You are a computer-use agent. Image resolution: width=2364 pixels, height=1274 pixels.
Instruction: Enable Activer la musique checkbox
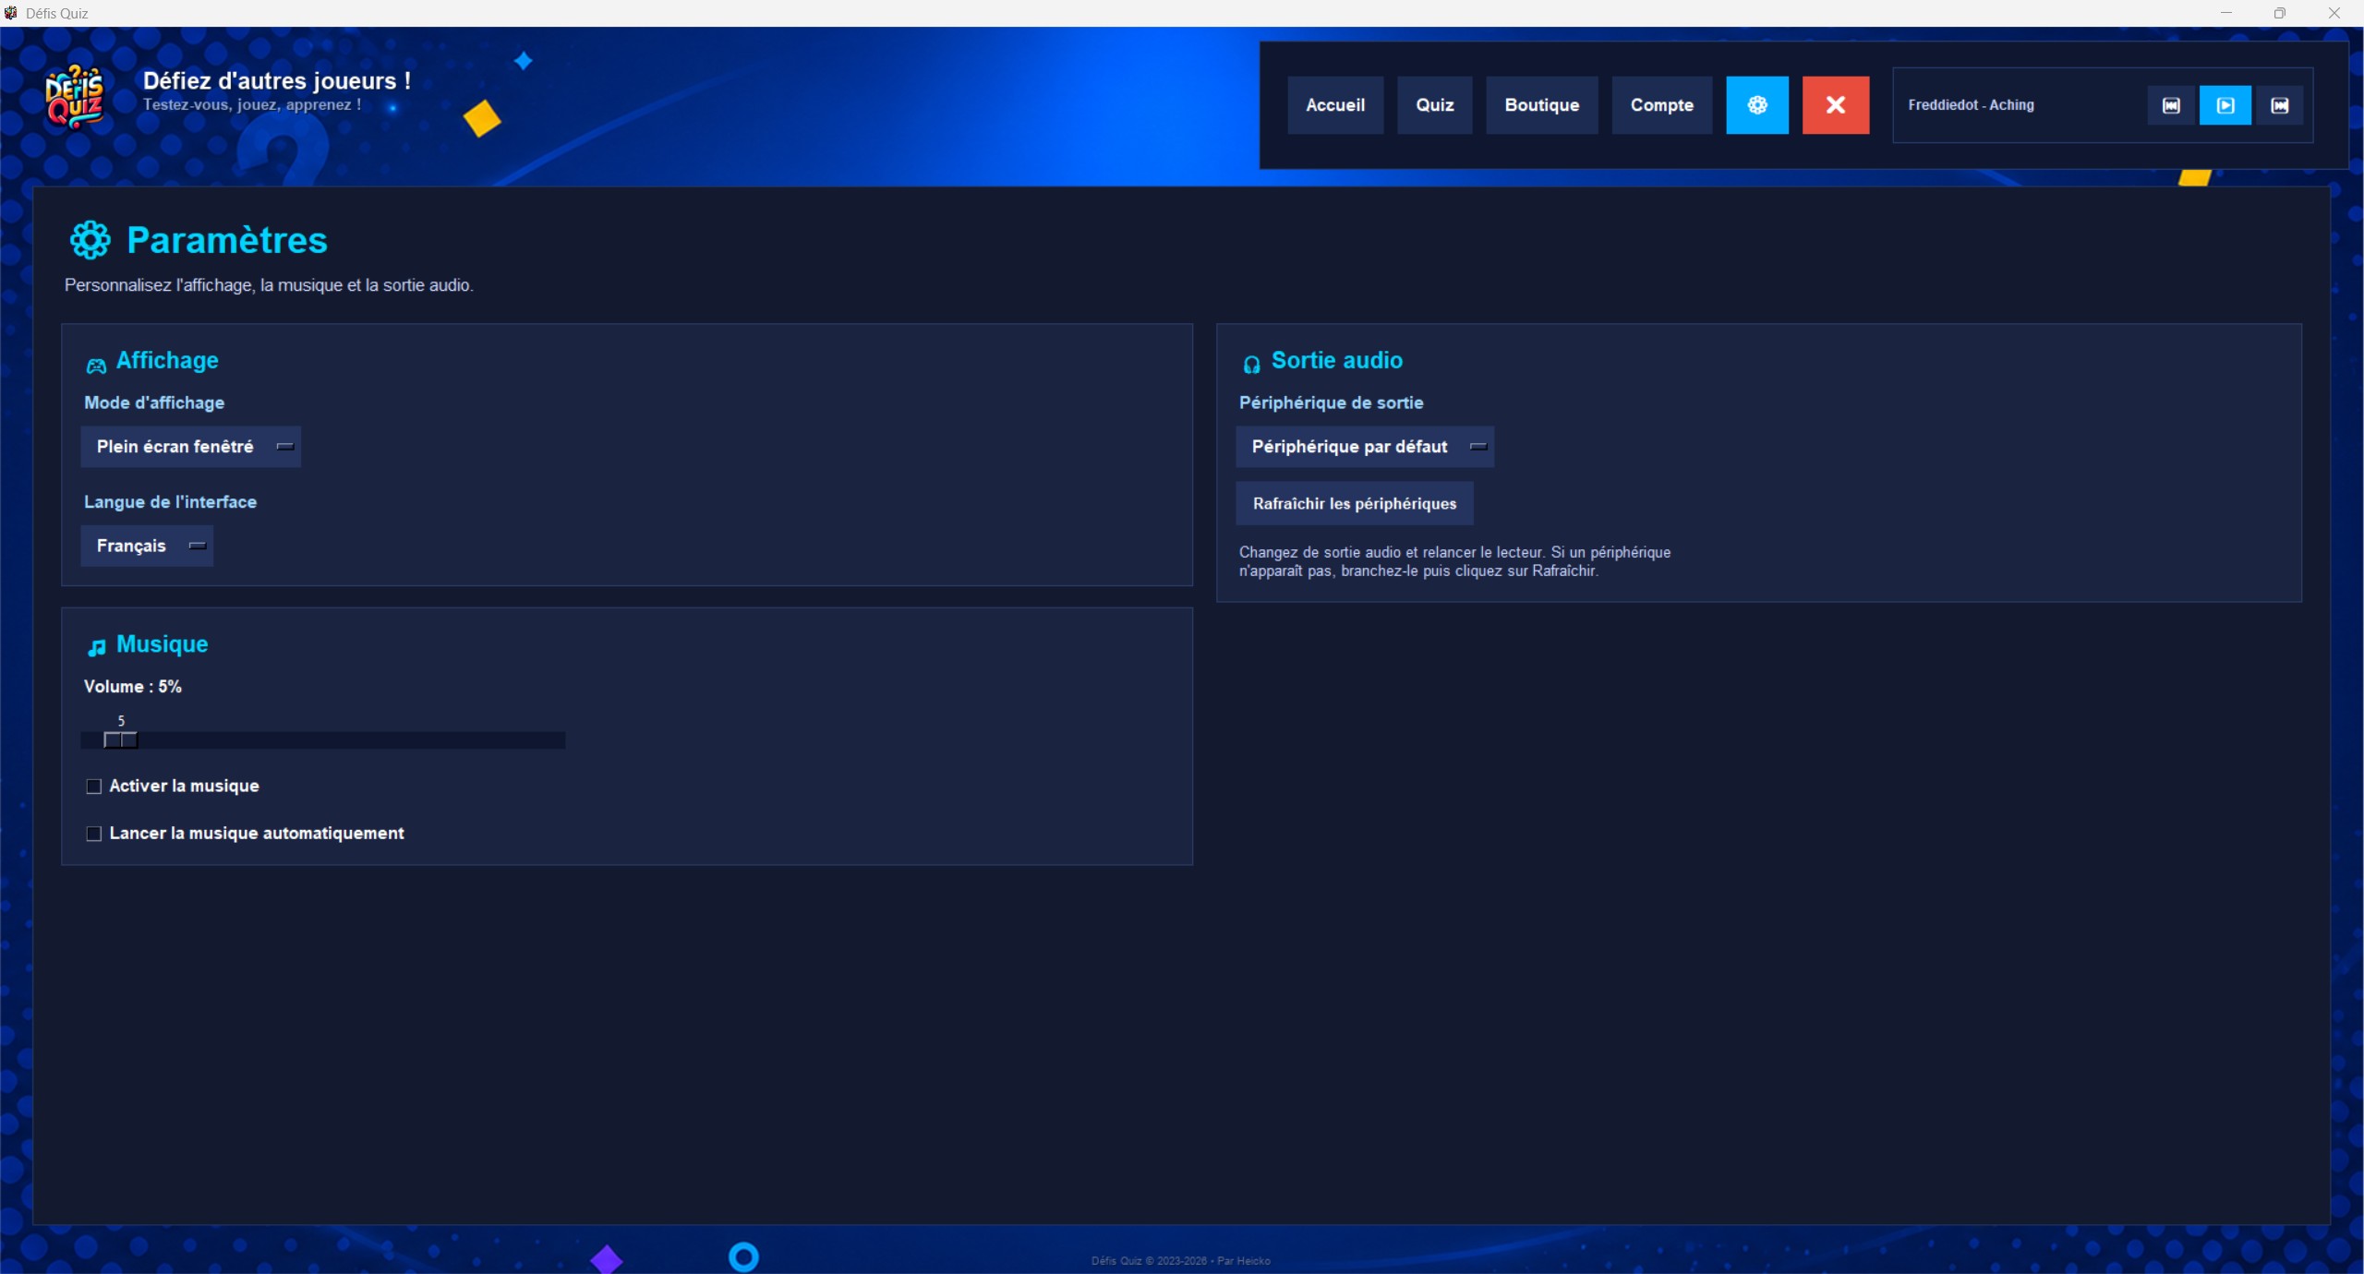[x=93, y=787]
